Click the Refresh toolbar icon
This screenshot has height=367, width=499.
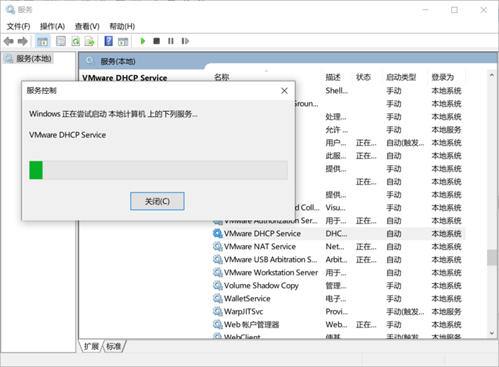76,41
